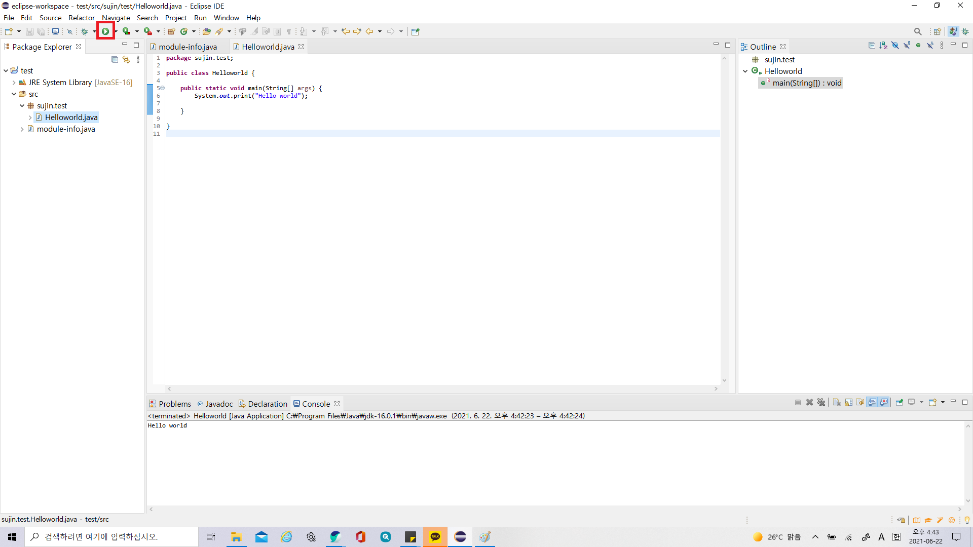Open the Run button dropdown arrow
The height and width of the screenshot is (547, 973).
(x=116, y=31)
